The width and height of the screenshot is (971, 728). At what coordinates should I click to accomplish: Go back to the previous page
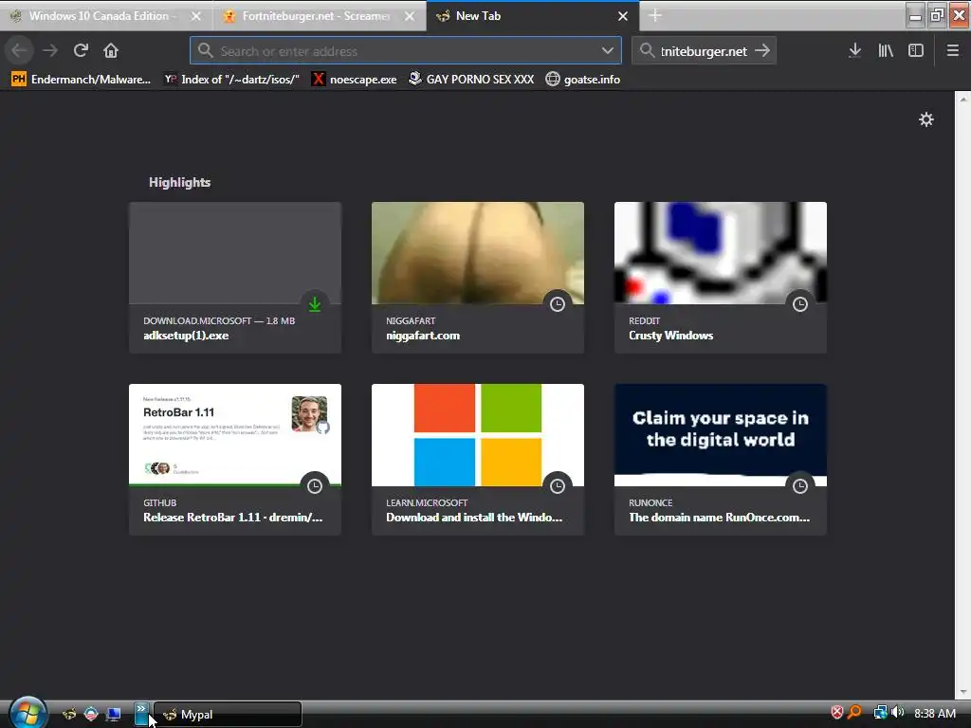click(x=19, y=50)
